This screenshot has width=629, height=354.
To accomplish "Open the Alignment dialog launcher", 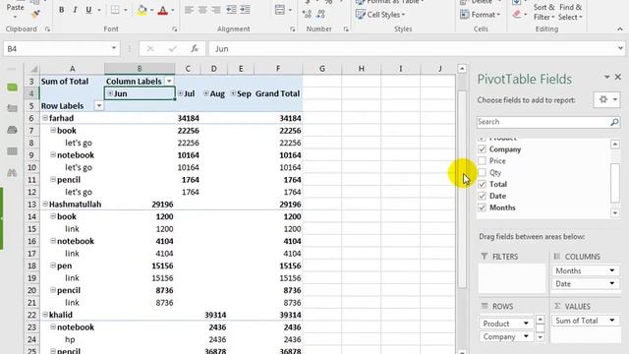I will click(x=293, y=29).
